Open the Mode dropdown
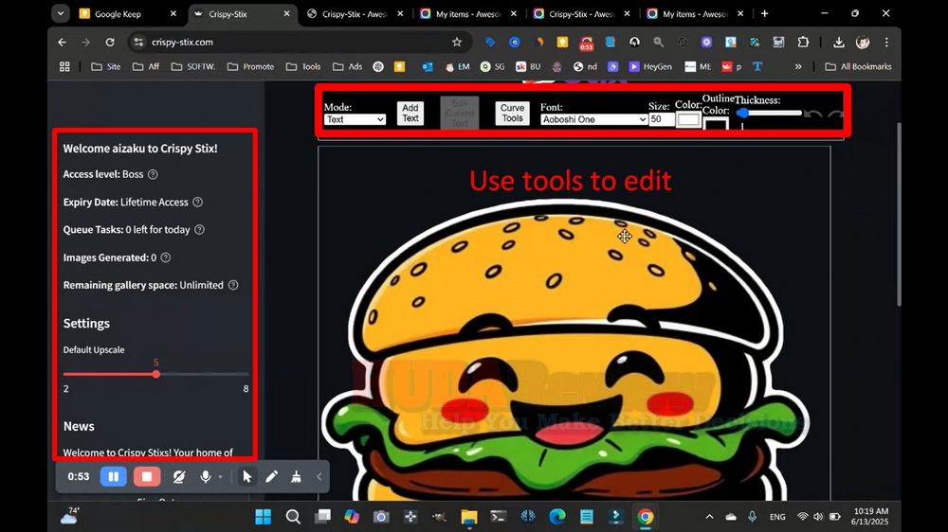The image size is (948, 532). point(355,119)
